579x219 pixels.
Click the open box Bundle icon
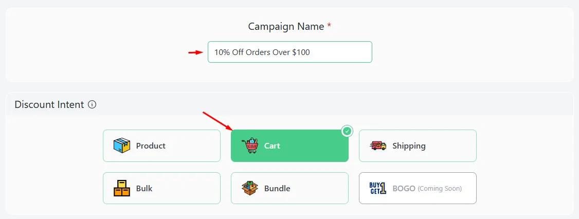tap(250, 188)
